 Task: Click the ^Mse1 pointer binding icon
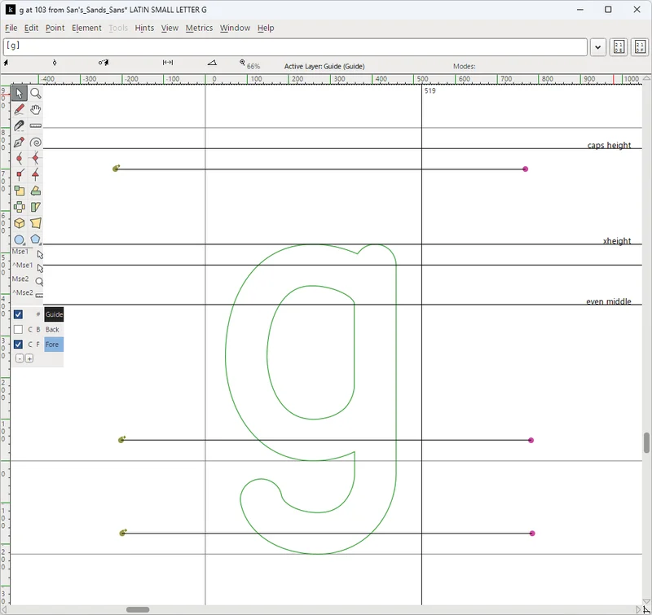tap(40, 268)
